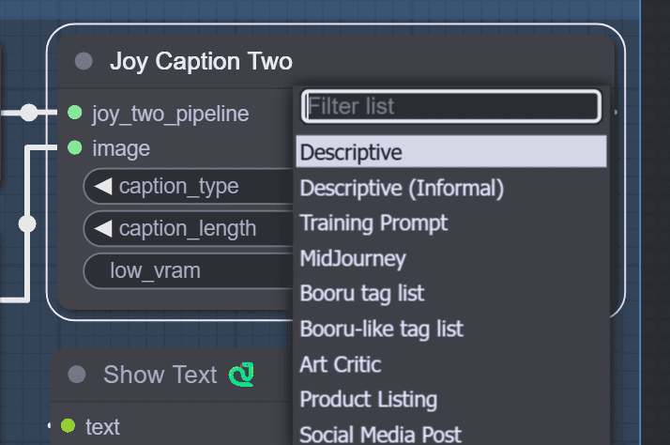The image size is (670, 445).
Task: Collapse Joy Caption Two node dot
Action: coord(84,61)
